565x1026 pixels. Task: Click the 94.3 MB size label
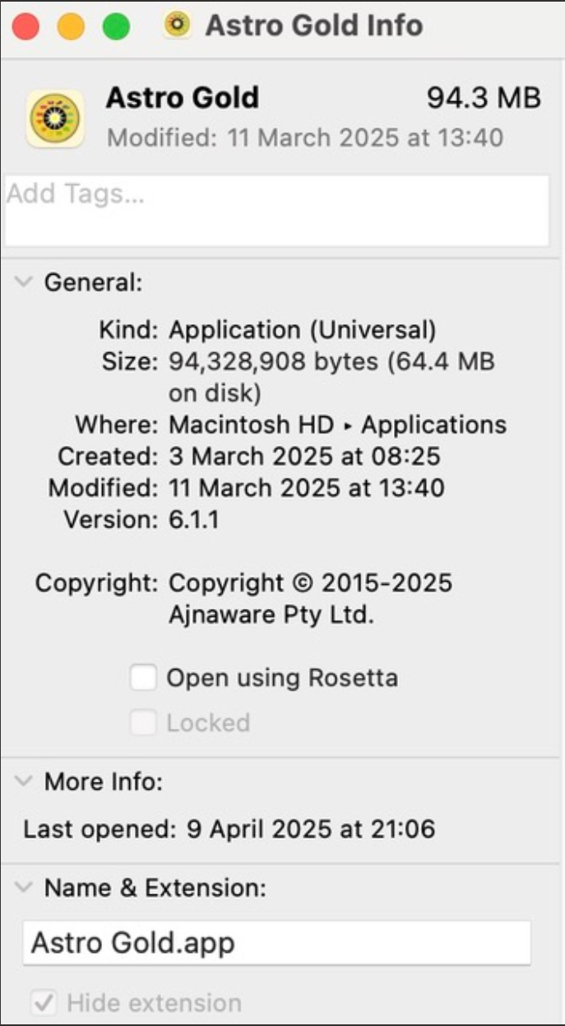[x=484, y=99]
